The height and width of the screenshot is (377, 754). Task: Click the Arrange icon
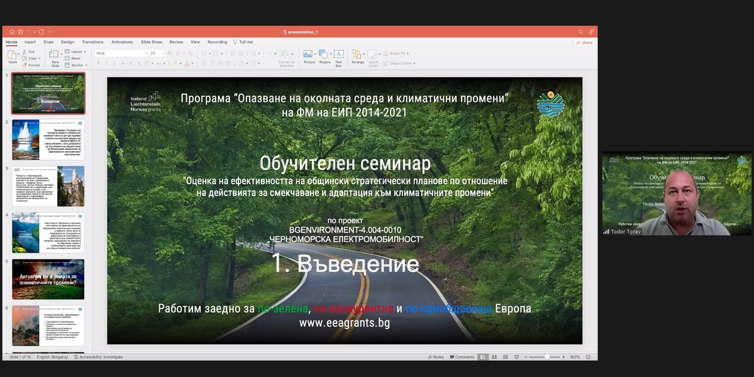[357, 54]
